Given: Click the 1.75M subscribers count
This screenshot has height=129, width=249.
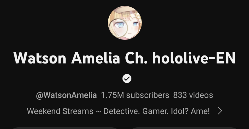Looking at the screenshot, I should tap(135, 95).
